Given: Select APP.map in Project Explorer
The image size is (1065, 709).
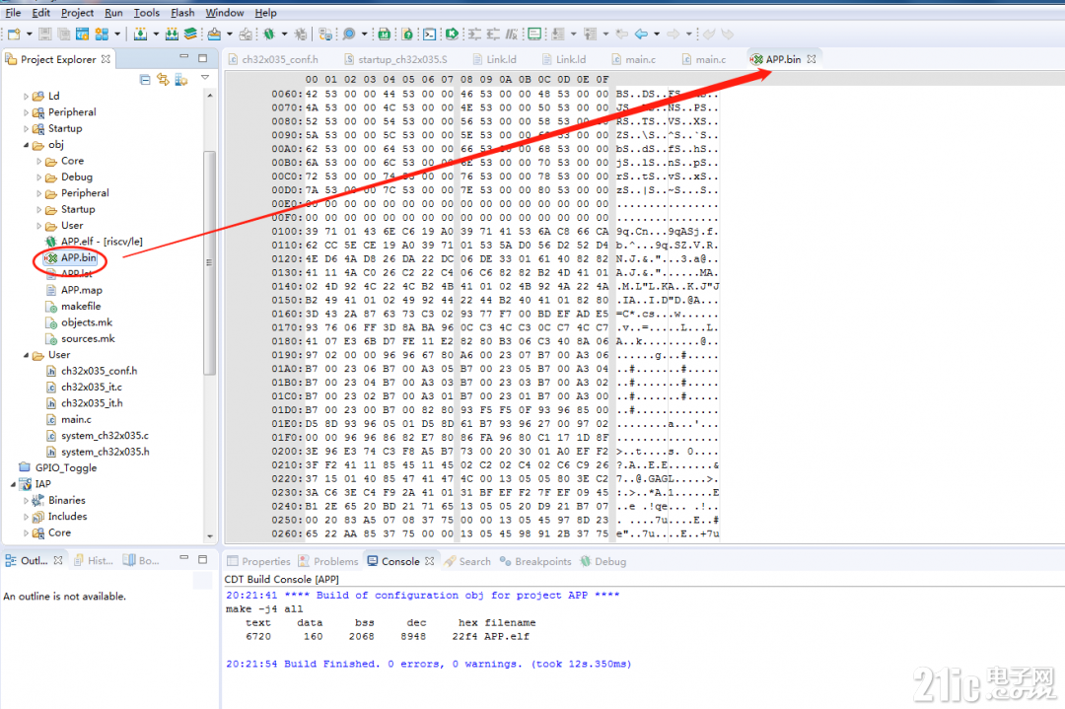Looking at the screenshot, I should (74, 290).
